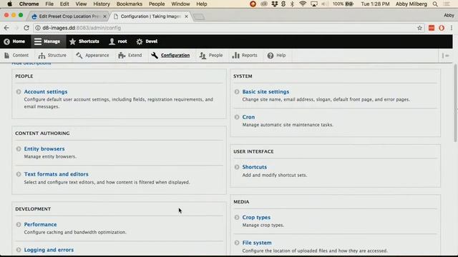Select the Configuration admin menu
The height and width of the screenshot is (257, 458).
tap(170, 56)
